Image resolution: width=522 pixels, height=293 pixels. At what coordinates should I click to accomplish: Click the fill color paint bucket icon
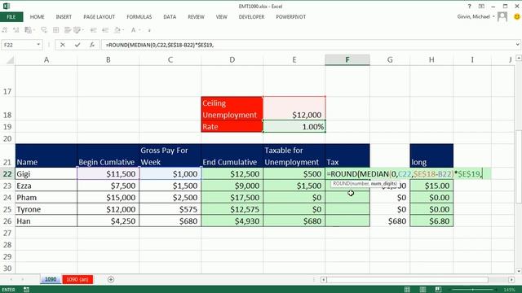[x=117, y=30]
